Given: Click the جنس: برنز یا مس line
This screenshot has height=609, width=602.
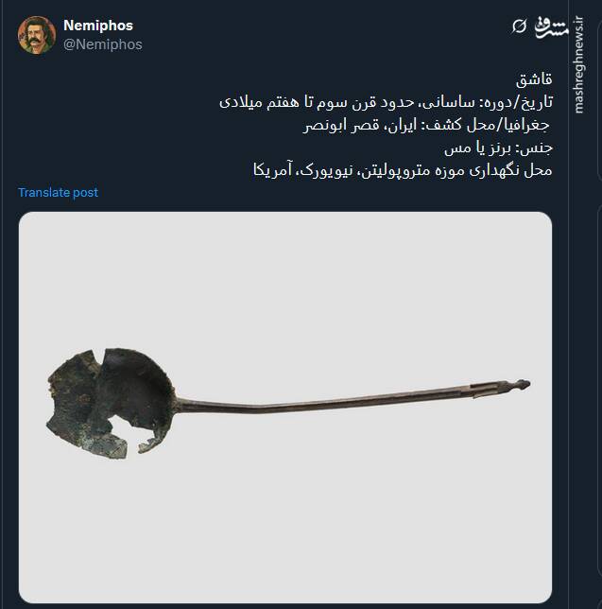Looking at the screenshot, I should 498,148.
